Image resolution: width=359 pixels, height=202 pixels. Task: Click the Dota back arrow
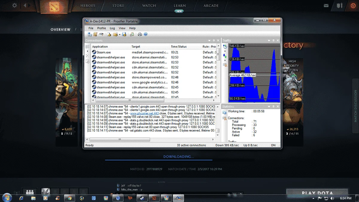25,5
